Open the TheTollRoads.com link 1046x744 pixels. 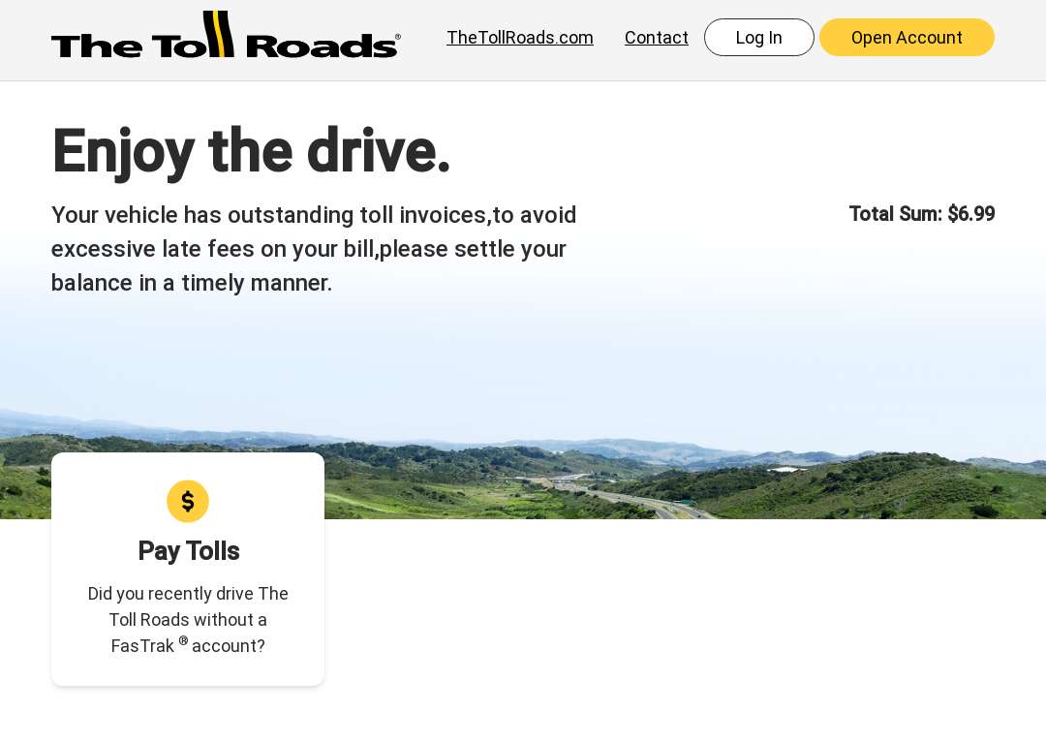[520, 38]
